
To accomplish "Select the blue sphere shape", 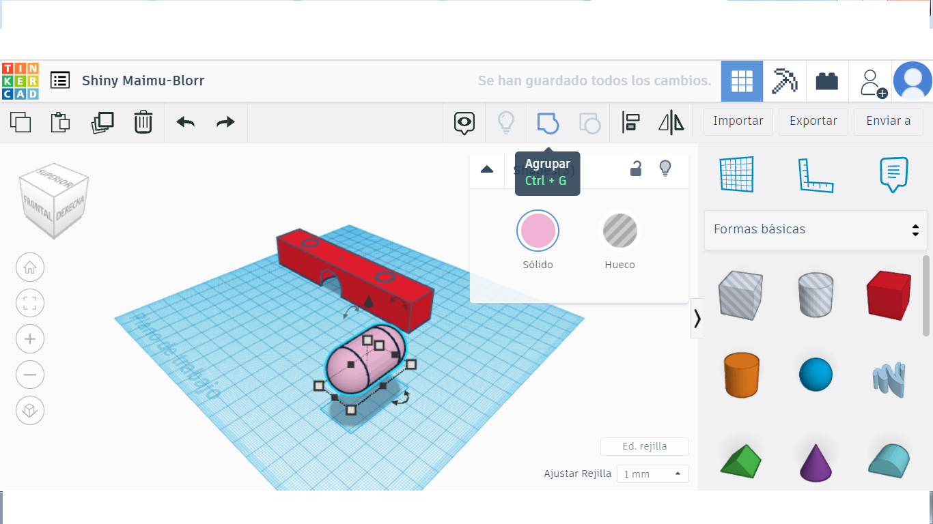I will 816,375.
